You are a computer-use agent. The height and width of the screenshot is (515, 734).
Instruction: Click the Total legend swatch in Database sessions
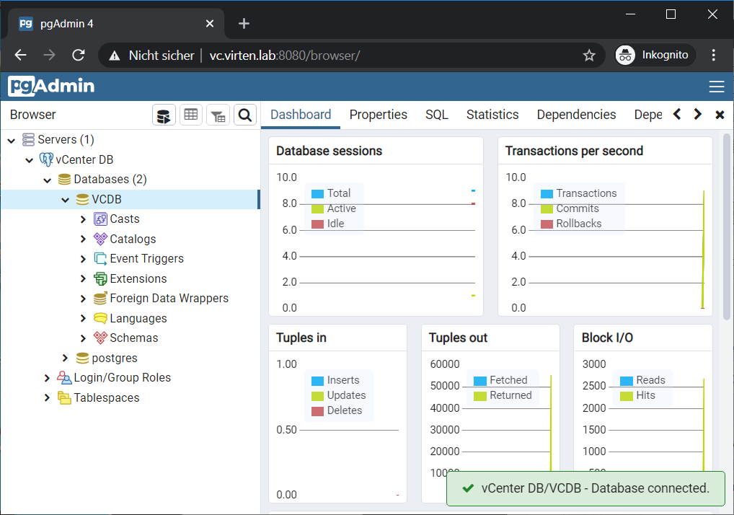[x=317, y=194]
